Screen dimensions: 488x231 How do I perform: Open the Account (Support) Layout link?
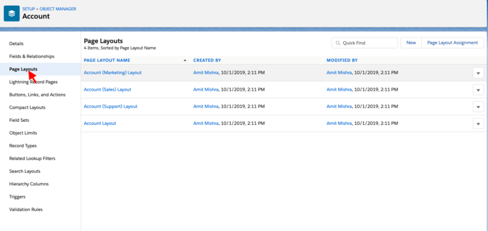111,107
